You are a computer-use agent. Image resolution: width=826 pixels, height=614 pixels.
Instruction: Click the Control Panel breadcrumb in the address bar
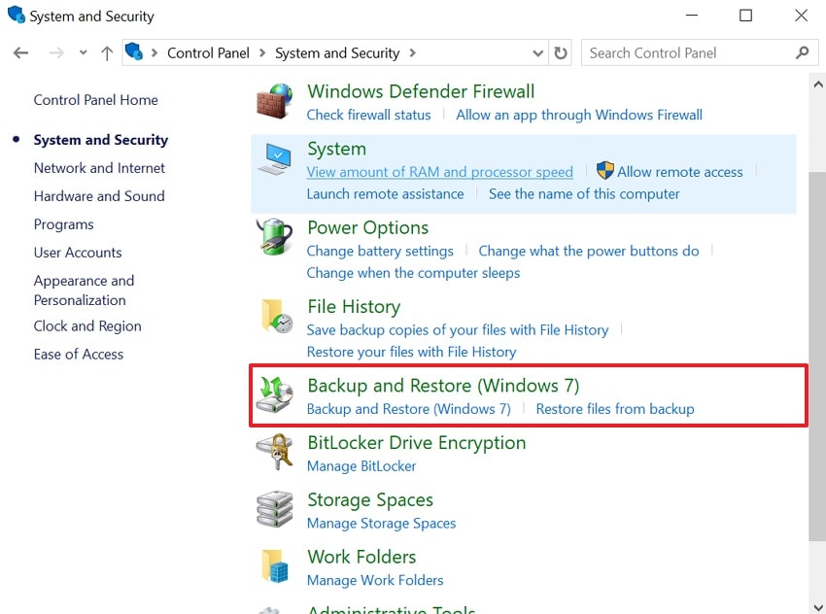point(208,52)
